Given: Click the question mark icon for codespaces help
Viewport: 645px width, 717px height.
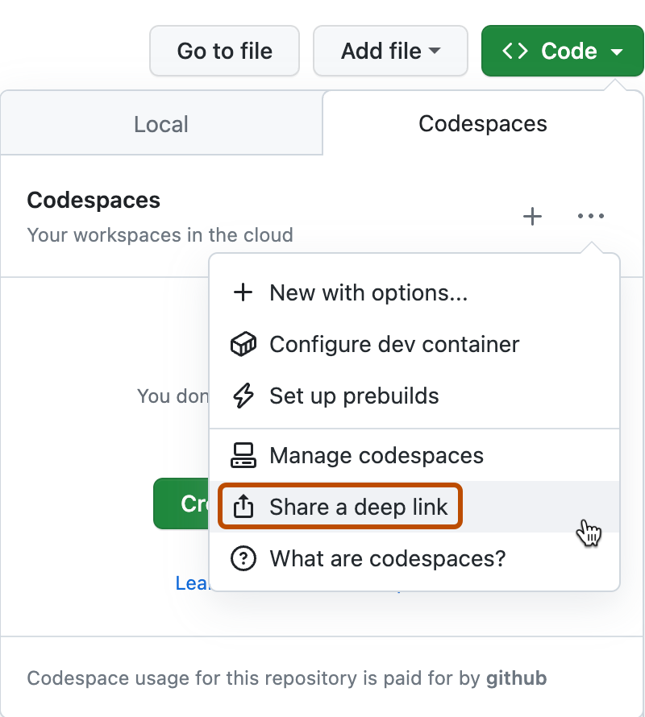Looking at the screenshot, I should click(x=243, y=558).
